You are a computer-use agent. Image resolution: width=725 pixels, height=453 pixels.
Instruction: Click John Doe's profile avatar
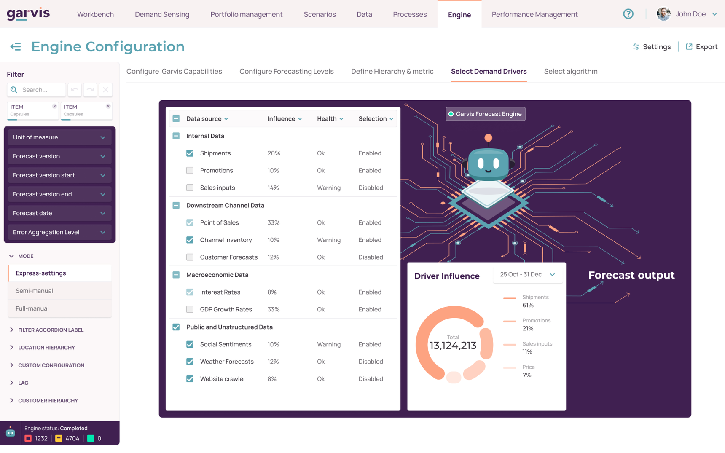pos(663,14)
